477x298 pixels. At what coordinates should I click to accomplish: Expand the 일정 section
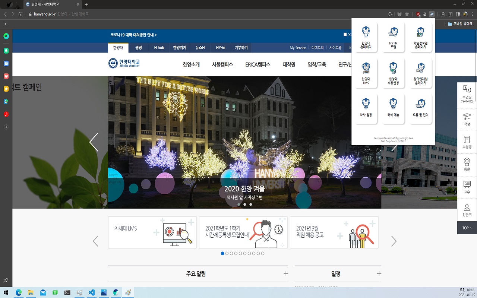[x=379, y=273]
